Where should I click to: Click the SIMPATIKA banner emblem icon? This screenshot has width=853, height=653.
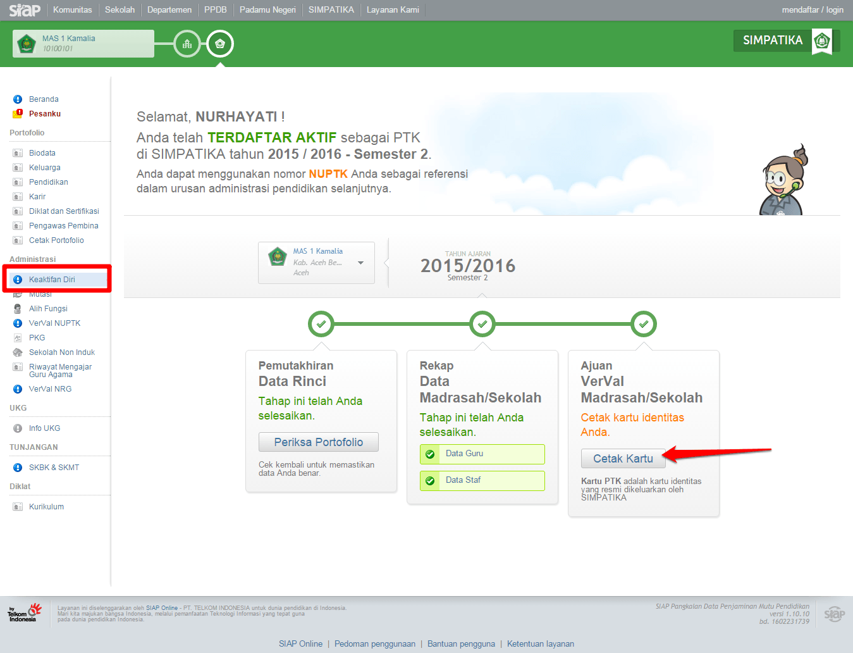click(x=821, y=42)
